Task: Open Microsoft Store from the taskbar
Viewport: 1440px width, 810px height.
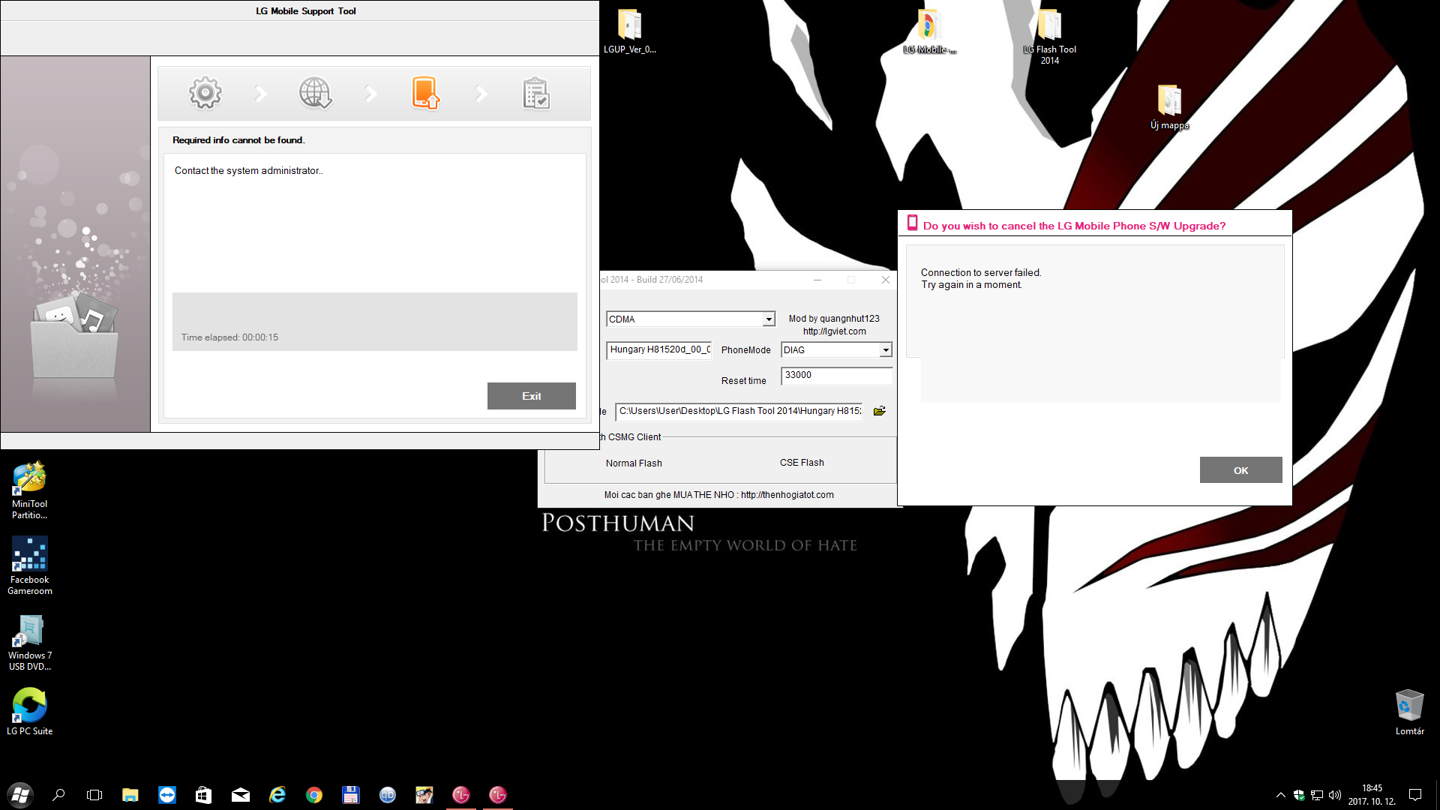Action: click(203, 795)
